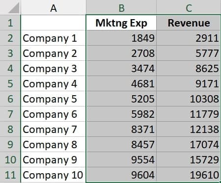
Task: Click the cell with value 5982
Action: pos(121,114)
